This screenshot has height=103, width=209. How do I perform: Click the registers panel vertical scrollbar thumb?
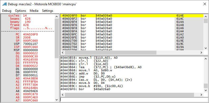point(57,38)
